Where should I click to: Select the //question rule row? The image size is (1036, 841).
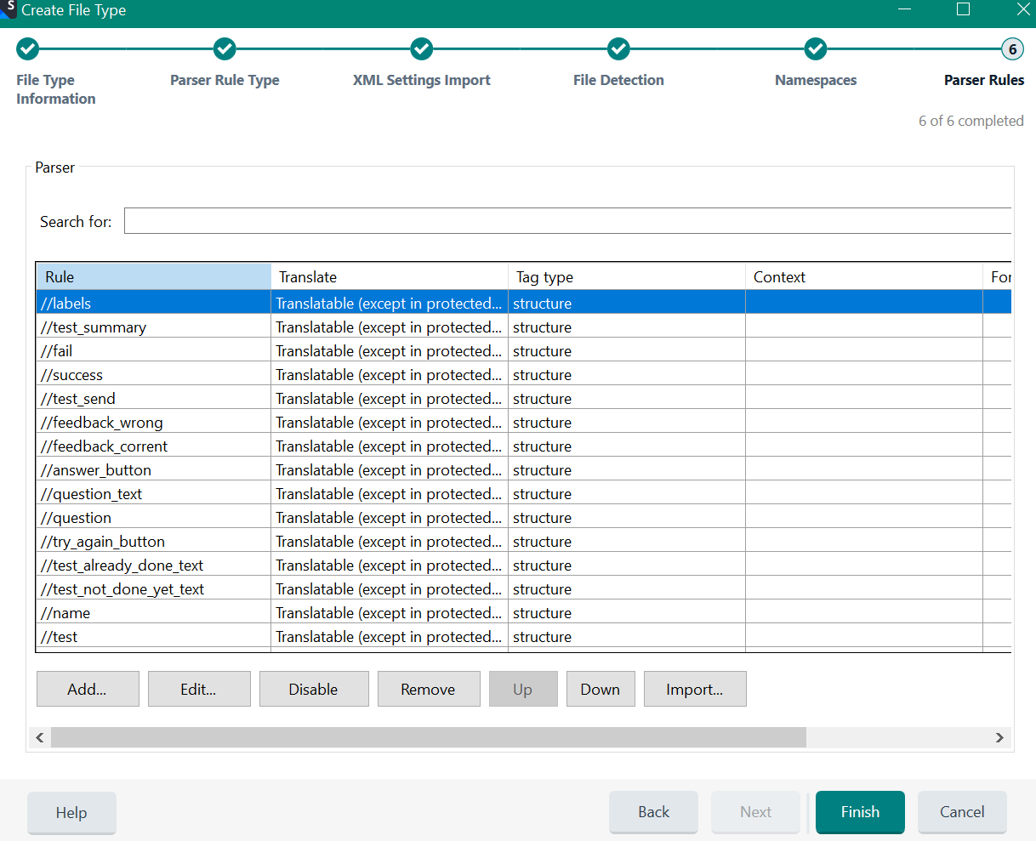tap(524, 518)
